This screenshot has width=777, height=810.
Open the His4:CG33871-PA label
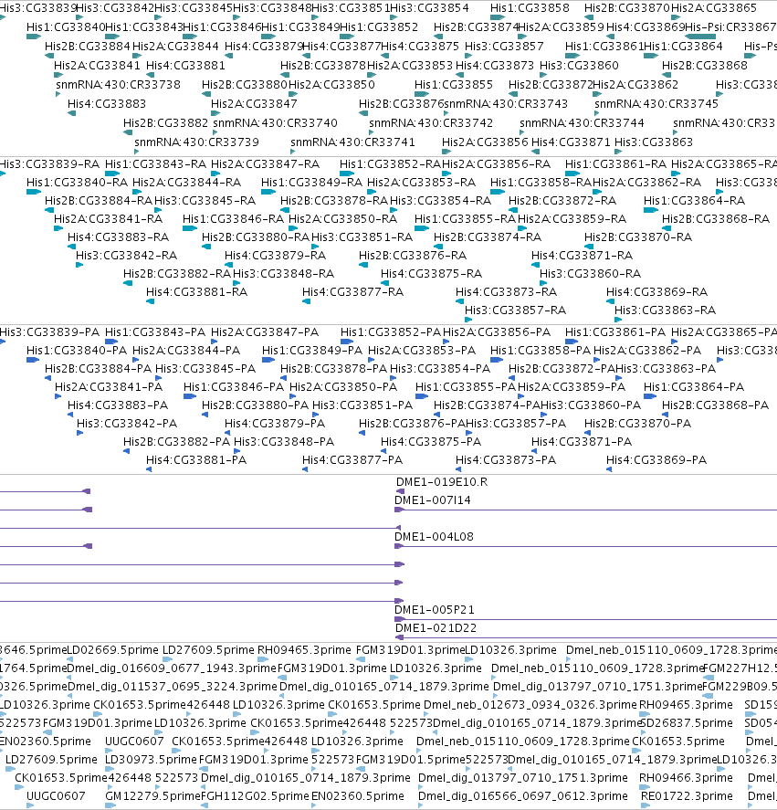pos(582,442)
